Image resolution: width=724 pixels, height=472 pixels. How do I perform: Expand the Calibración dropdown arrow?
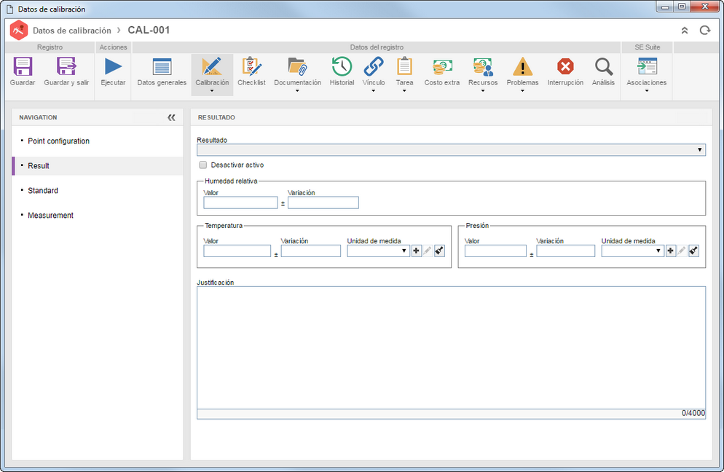212,91
